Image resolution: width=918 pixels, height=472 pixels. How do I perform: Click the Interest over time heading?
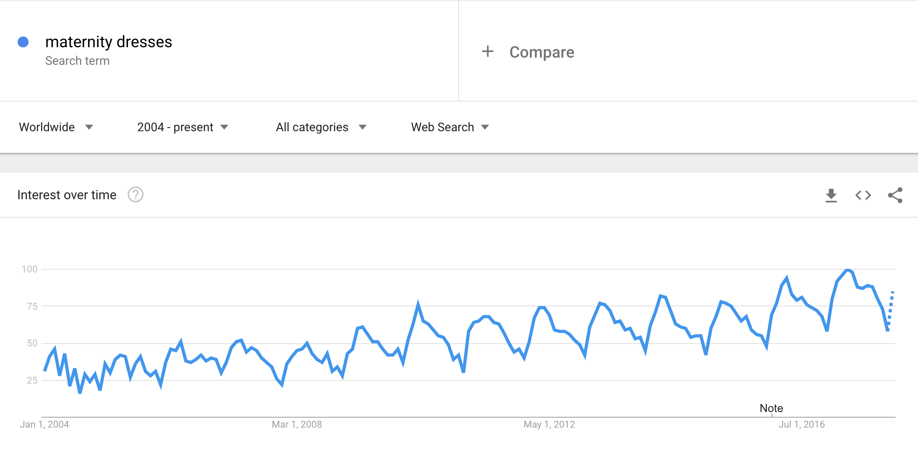point(67,195)
